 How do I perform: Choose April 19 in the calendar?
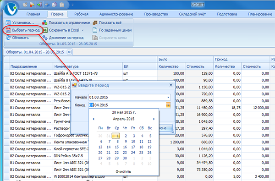pyautogui.click(x=149, y=147)
